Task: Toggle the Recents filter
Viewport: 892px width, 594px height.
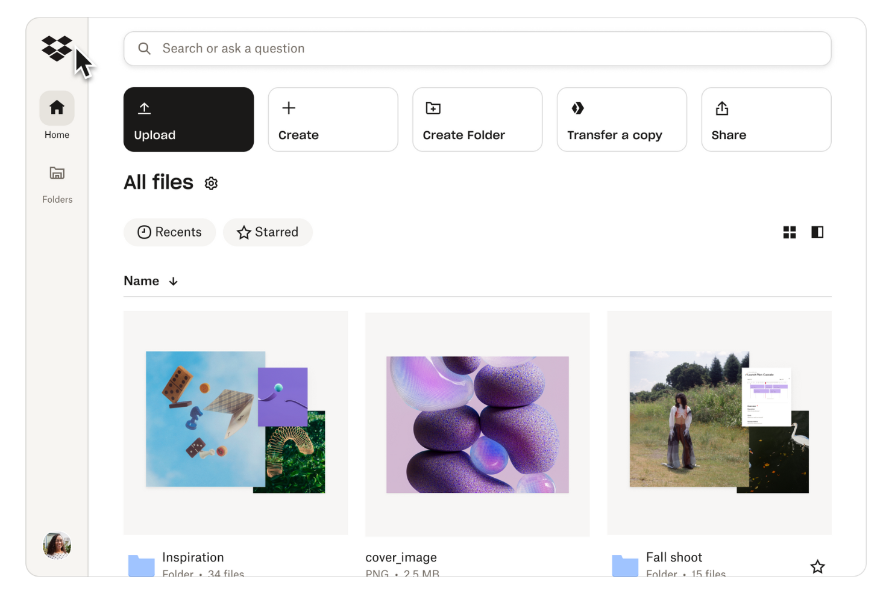Action: tap(169, 232)
